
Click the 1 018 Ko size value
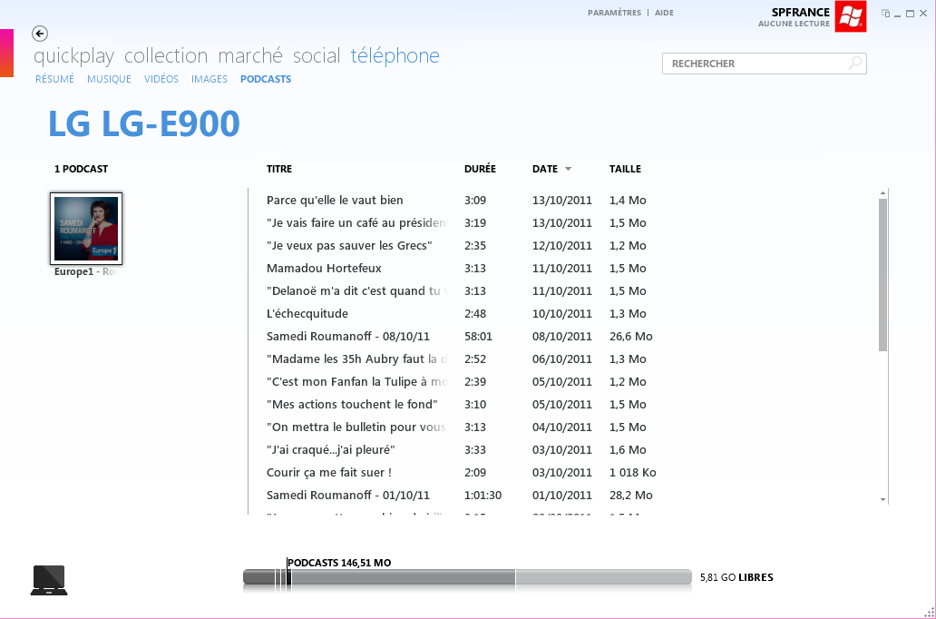click(633, 473)
